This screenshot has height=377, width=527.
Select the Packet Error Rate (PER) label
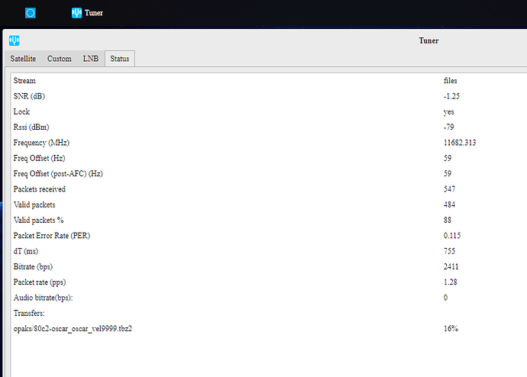pyautogui.click(x=51, y=235)
